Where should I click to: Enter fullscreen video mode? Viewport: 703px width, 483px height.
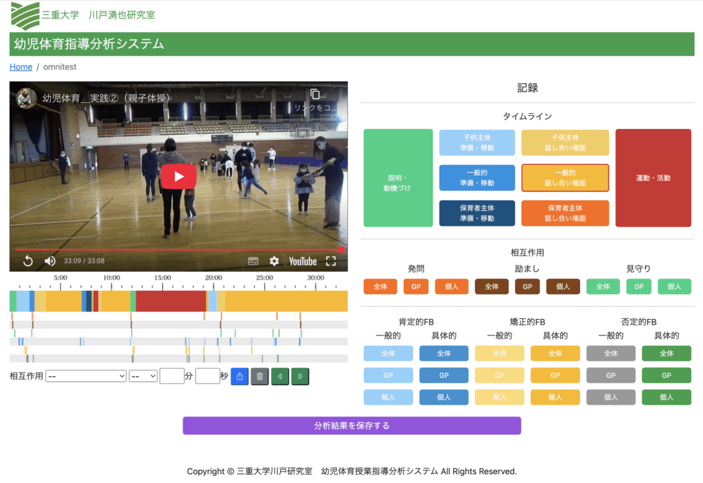[x=331, y=261]
